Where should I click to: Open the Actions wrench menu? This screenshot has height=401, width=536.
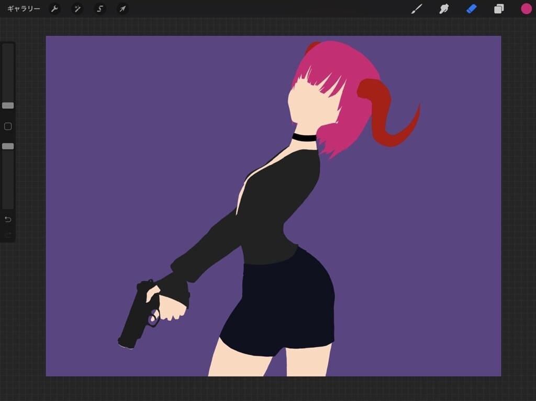click(54, 9)
